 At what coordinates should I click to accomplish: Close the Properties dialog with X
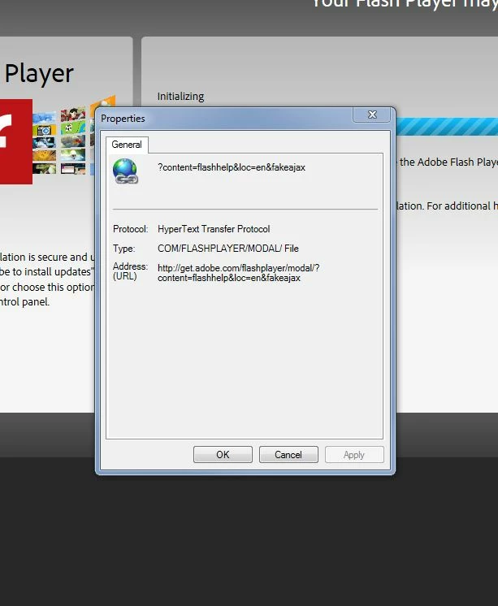pos(372,115)
